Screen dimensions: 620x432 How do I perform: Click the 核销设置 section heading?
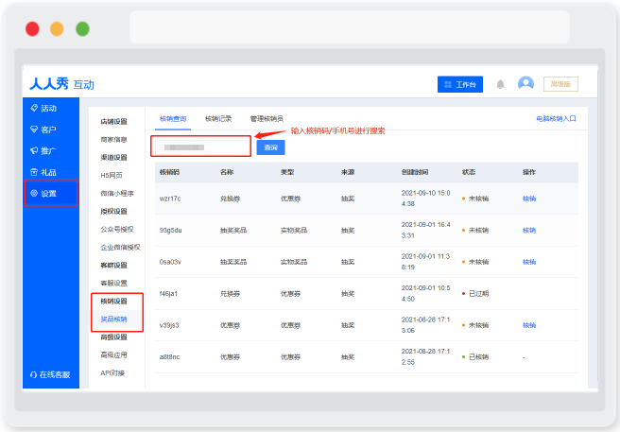113,301
